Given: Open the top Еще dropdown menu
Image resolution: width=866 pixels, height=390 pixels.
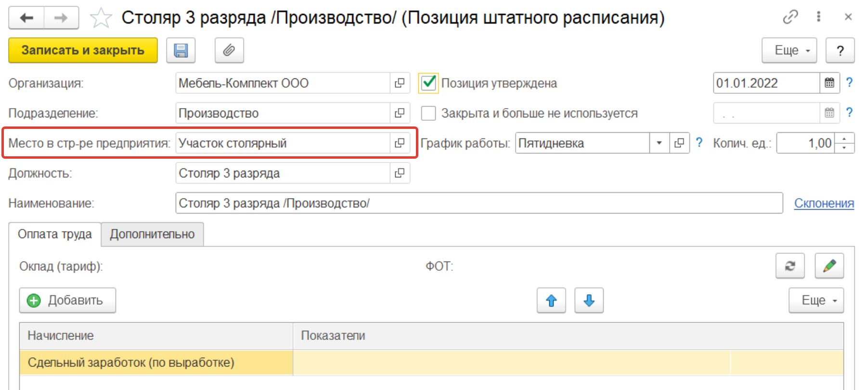Looking at the screenshot, I should click(789, 50).
